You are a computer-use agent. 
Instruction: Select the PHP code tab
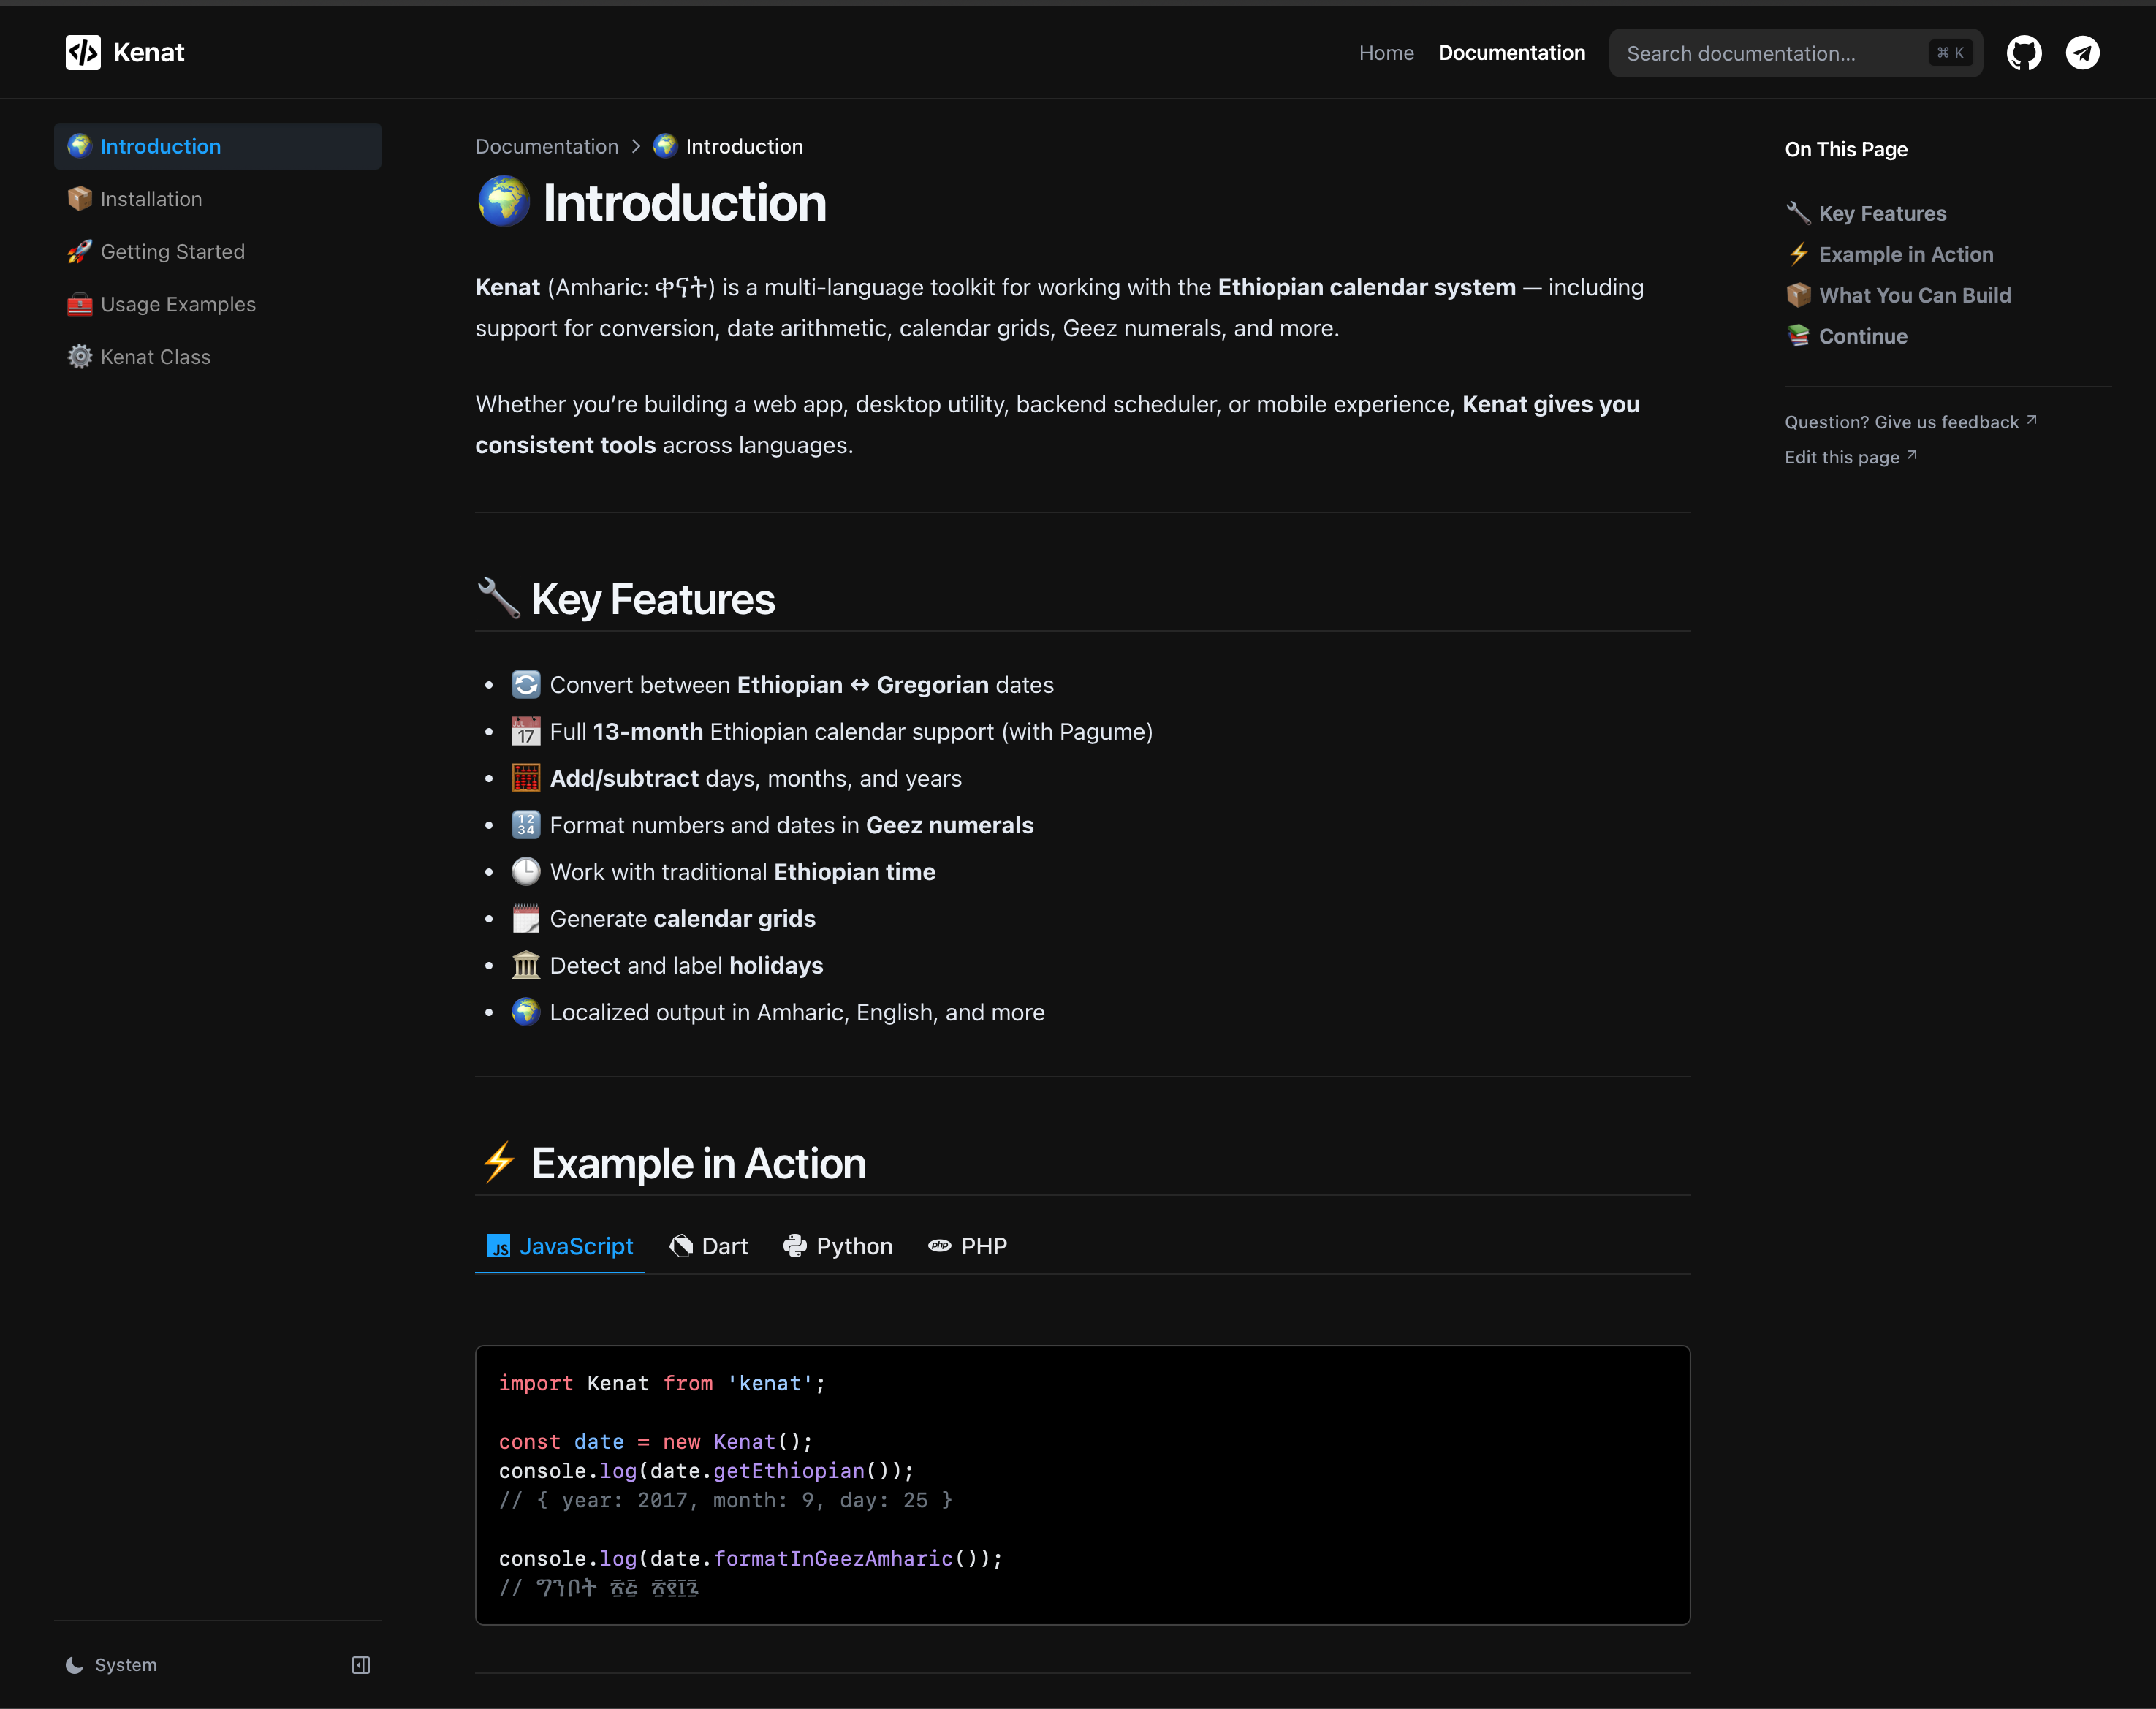point(967,1246)
